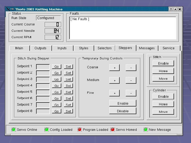Screen dimensions: 191x143
Task: Click the Current Course numeric display
Action: tap(53, 24)
